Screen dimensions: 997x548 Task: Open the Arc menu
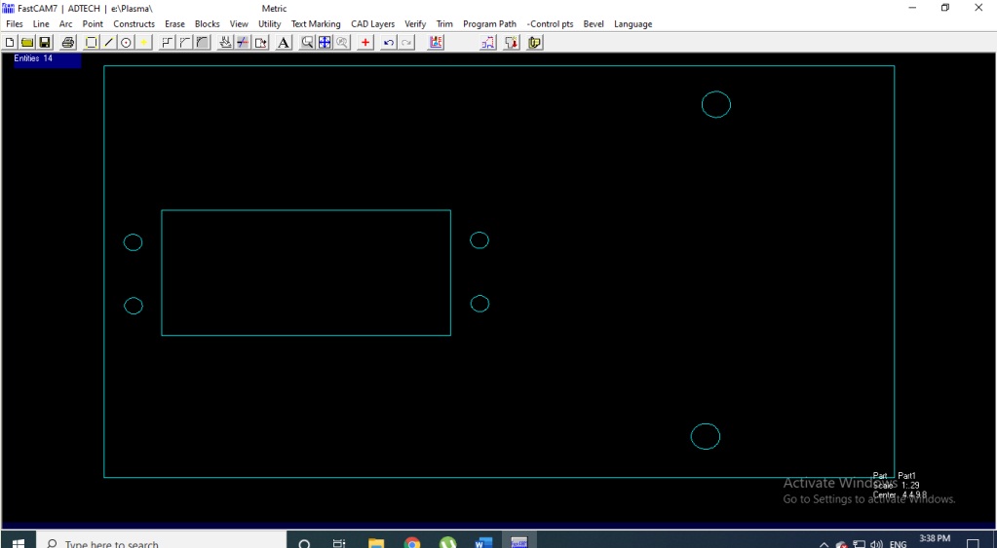click(x=65, y=24)
